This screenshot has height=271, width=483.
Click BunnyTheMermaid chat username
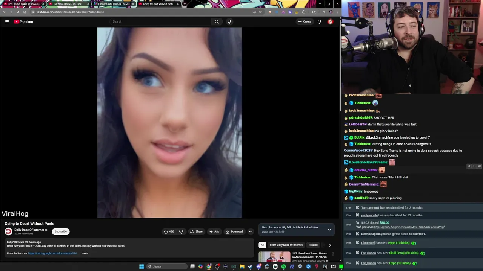coord(364,184)
